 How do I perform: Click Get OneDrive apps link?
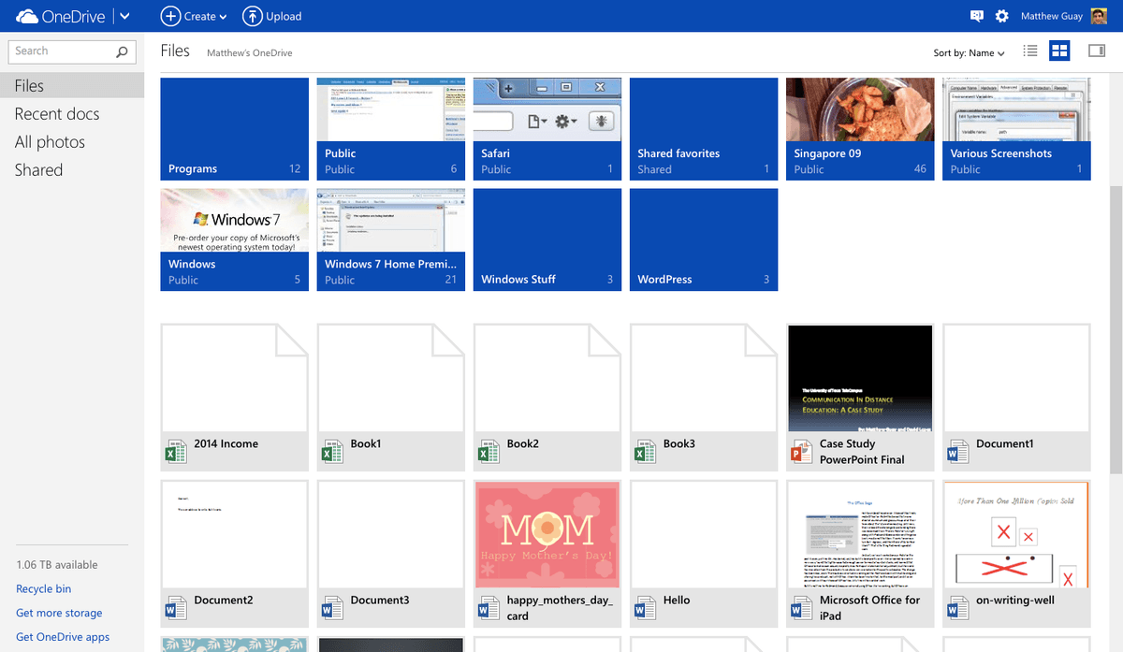[x=63, y=637]
